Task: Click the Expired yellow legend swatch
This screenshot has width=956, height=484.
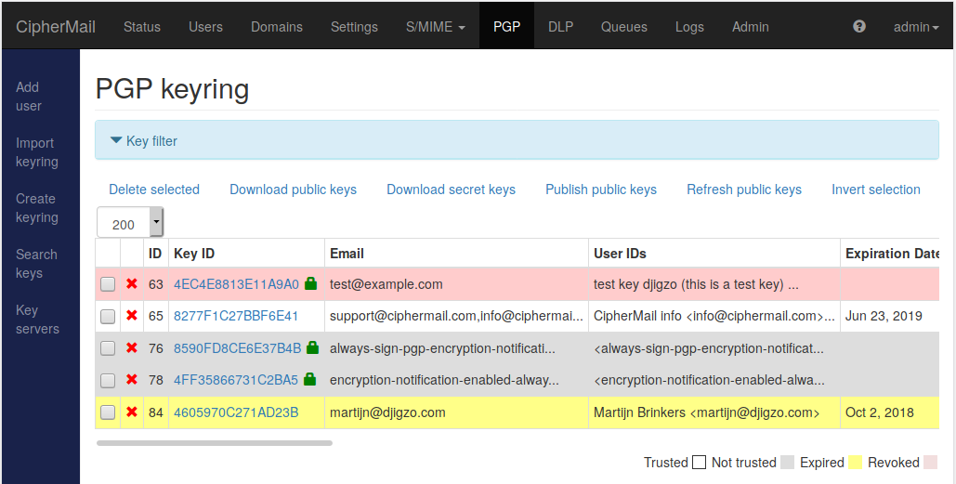Action: pos(856,463)
